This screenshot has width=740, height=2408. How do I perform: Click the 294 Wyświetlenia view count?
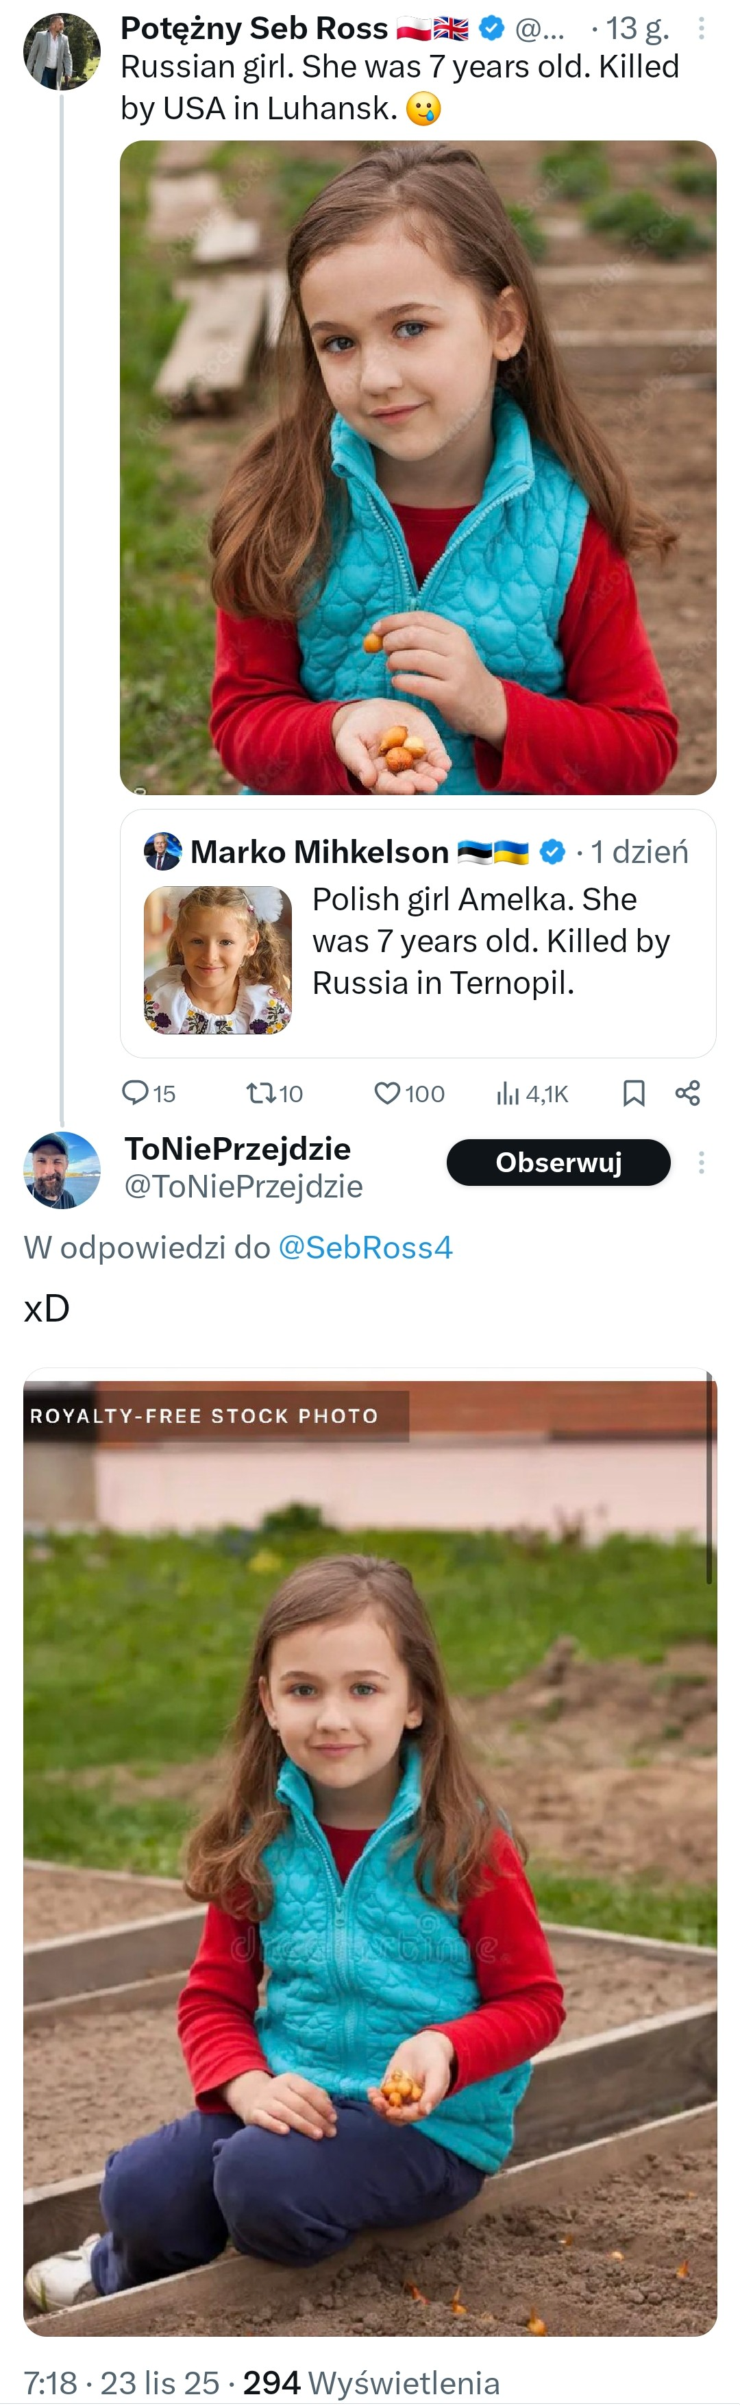(x=371, y=2382)
